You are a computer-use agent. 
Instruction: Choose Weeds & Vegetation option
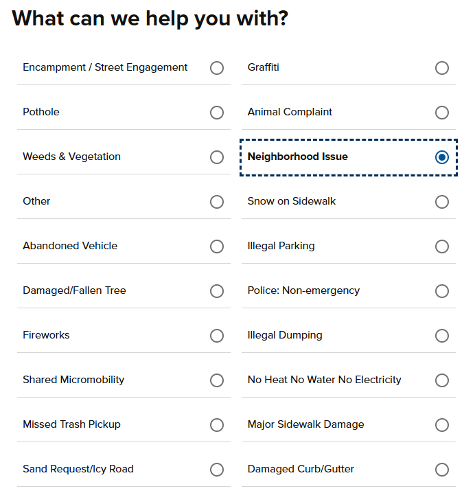[x=217, y=157]
